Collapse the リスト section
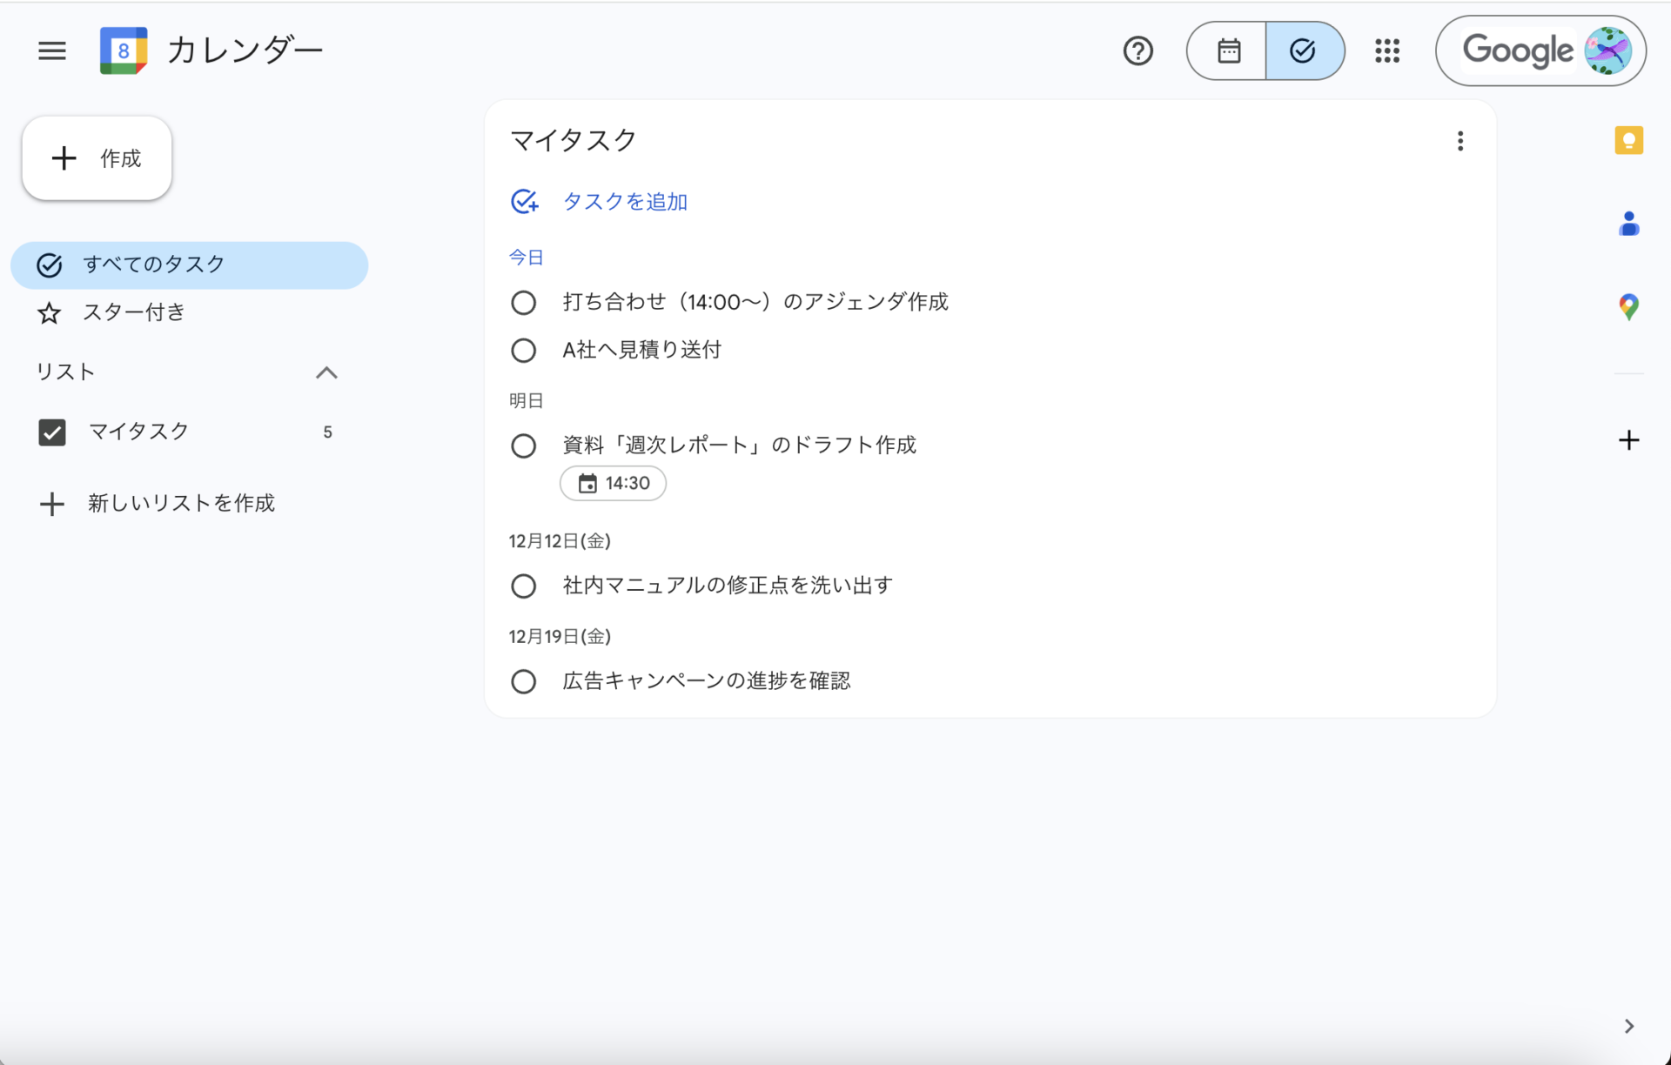 [326, 372]
